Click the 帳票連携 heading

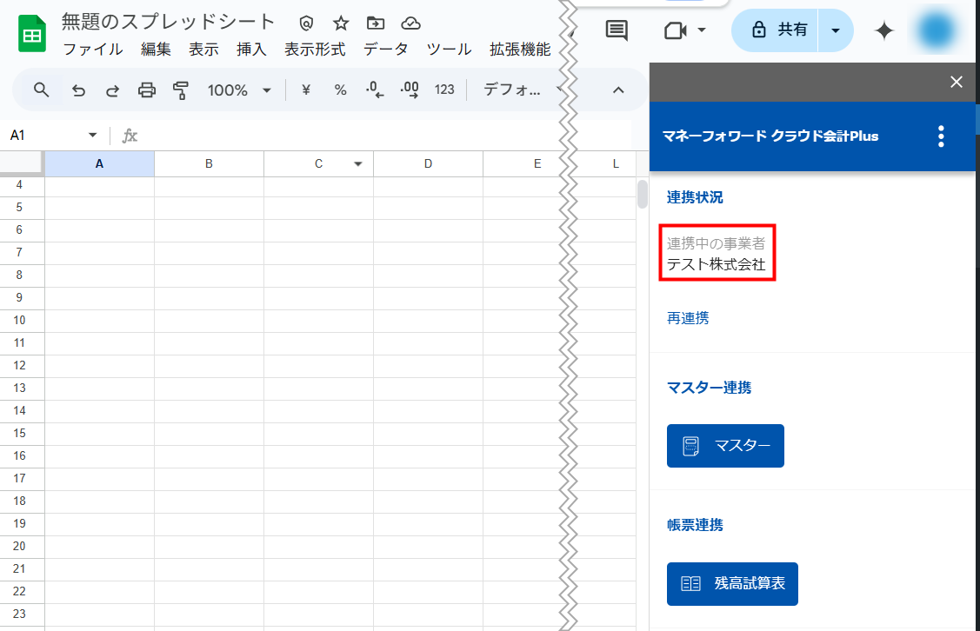[x=695, y=526]
